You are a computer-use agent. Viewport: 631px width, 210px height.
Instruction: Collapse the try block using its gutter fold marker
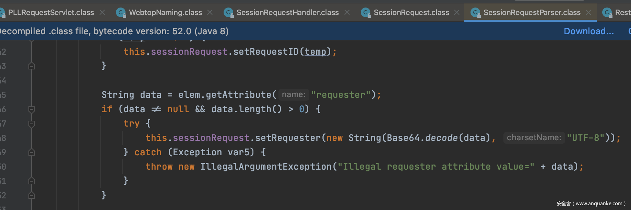point(32,124)
